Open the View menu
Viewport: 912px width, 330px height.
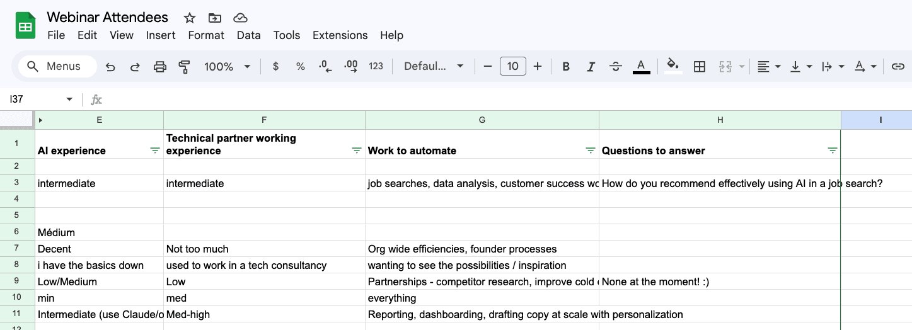coord(122,35)
